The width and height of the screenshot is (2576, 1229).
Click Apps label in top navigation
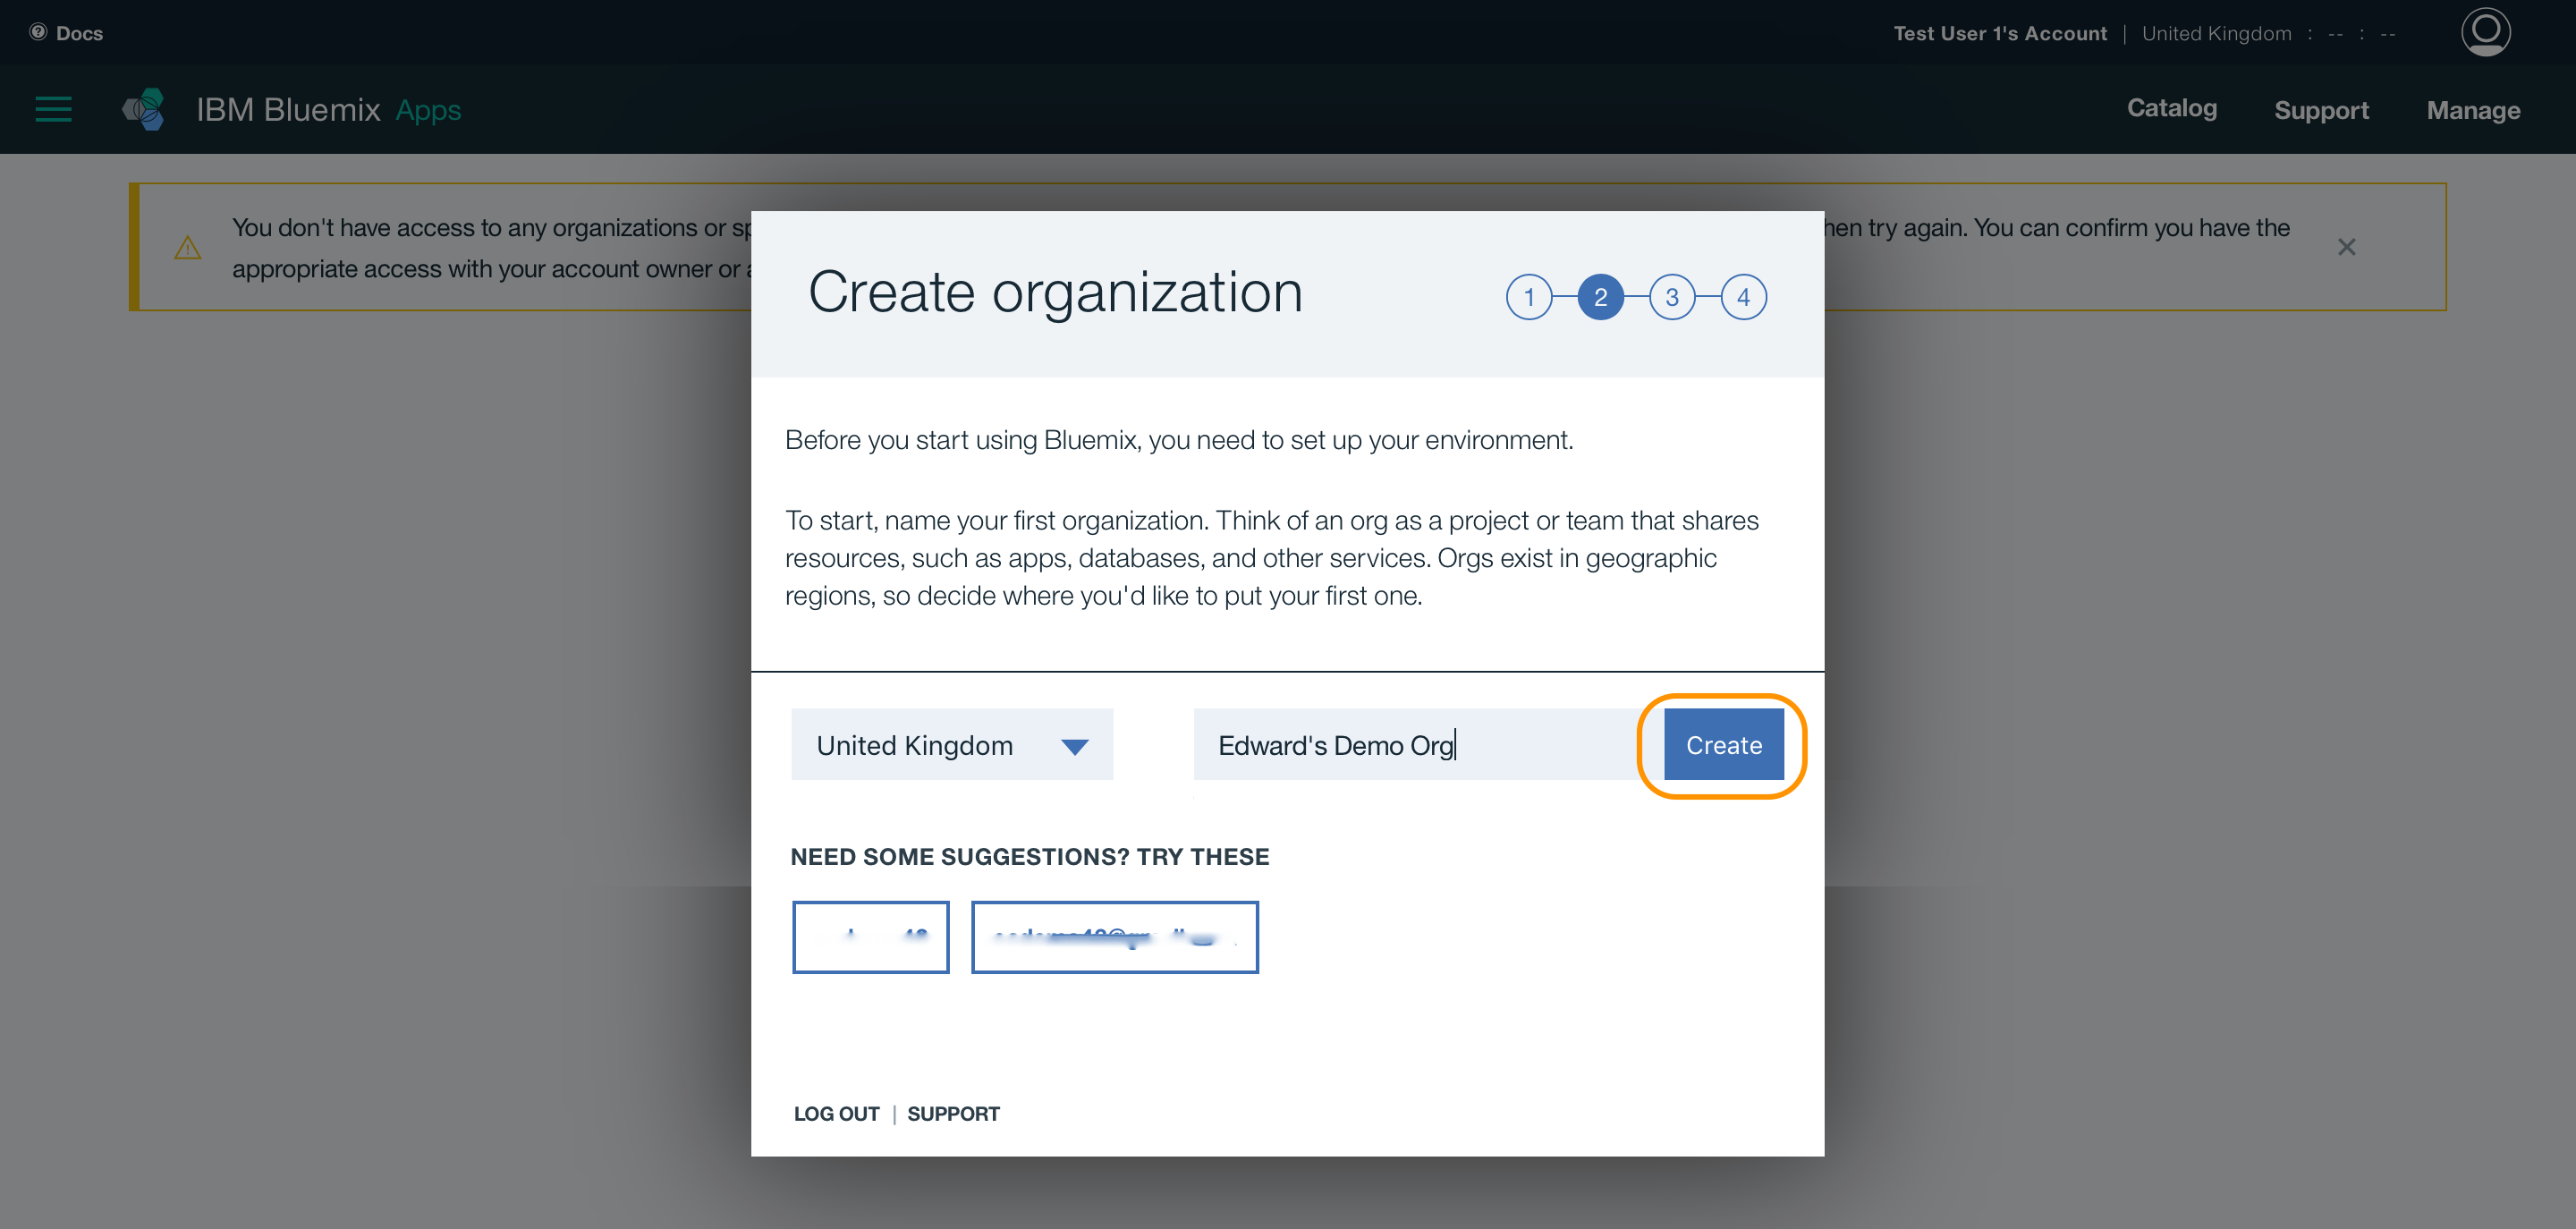pyautogui.click(x=428, y=108)
